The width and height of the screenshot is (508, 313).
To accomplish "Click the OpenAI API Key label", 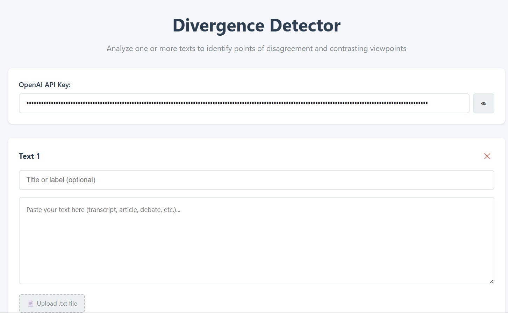I will 45,85.
